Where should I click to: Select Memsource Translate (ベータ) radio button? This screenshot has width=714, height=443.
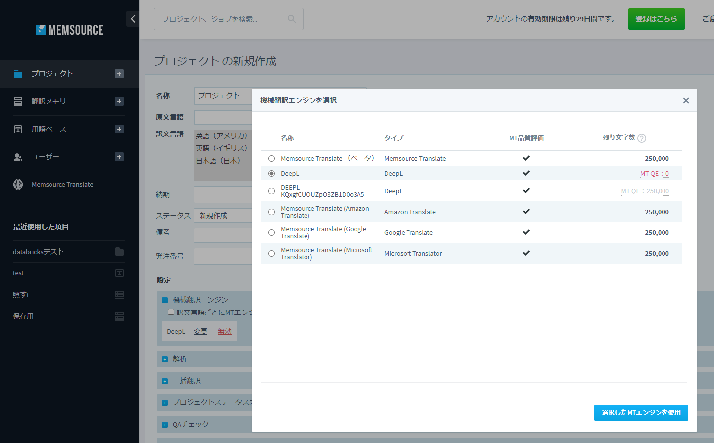tap(271, 158)
